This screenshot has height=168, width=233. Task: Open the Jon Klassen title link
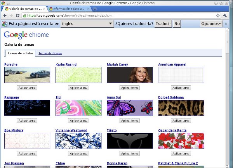click(14, 163)
